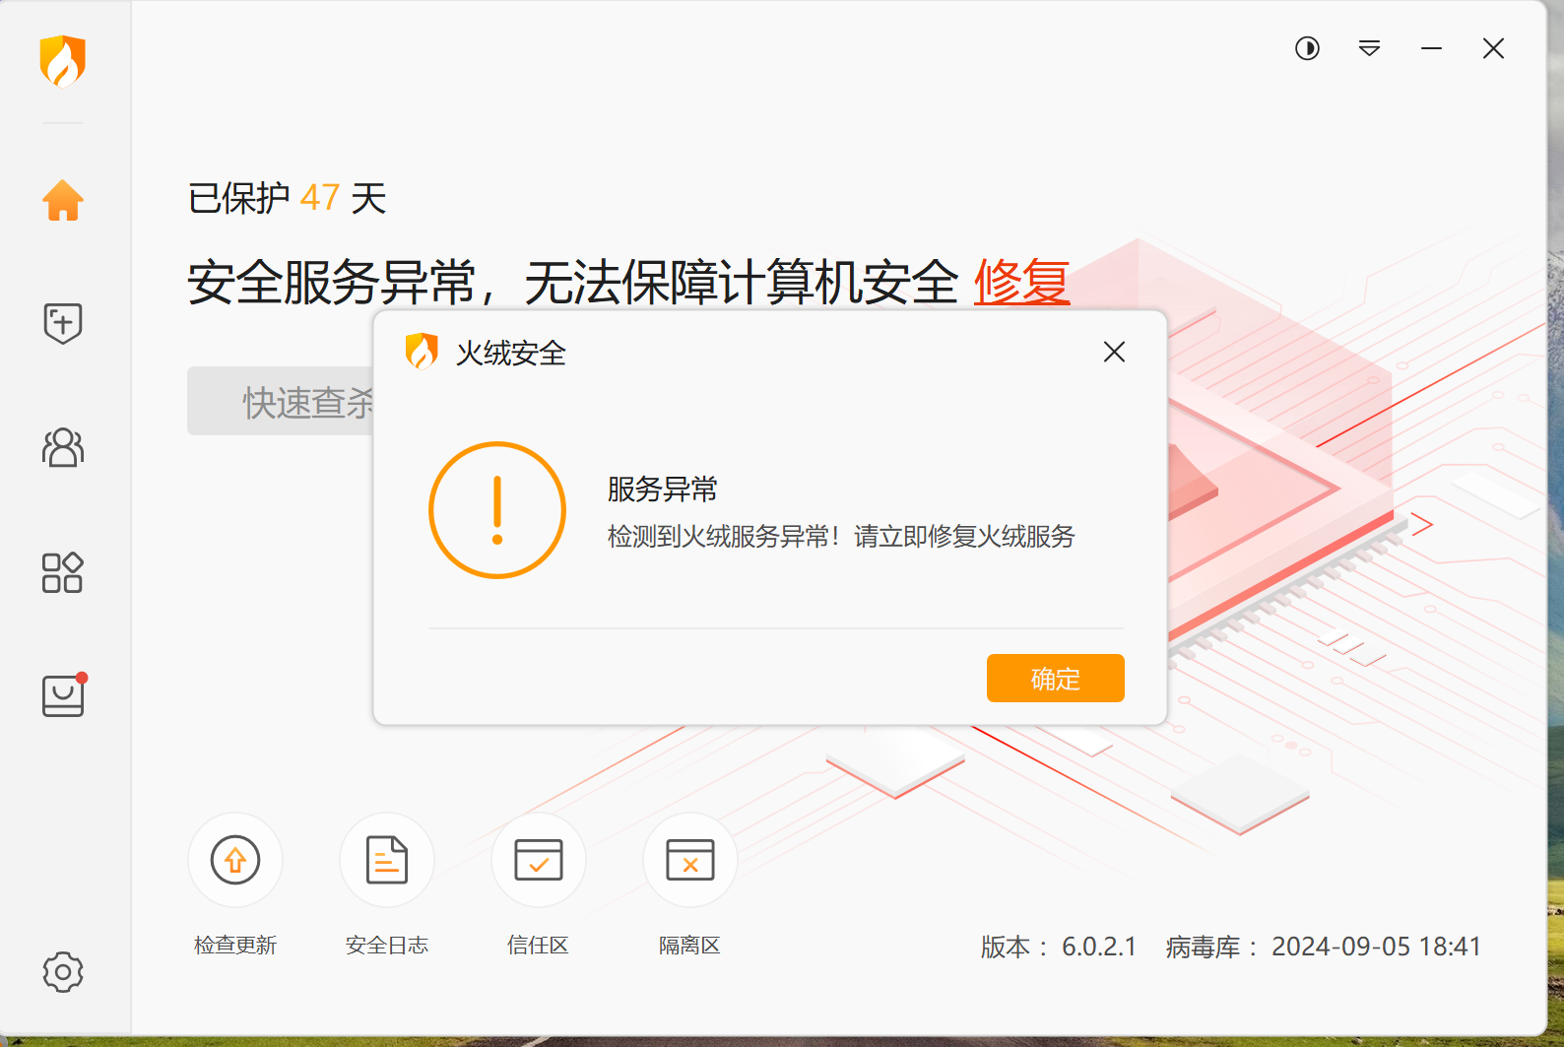
Task: Open the 隔离区 quarantine icon
Action: tap(690, 860)
